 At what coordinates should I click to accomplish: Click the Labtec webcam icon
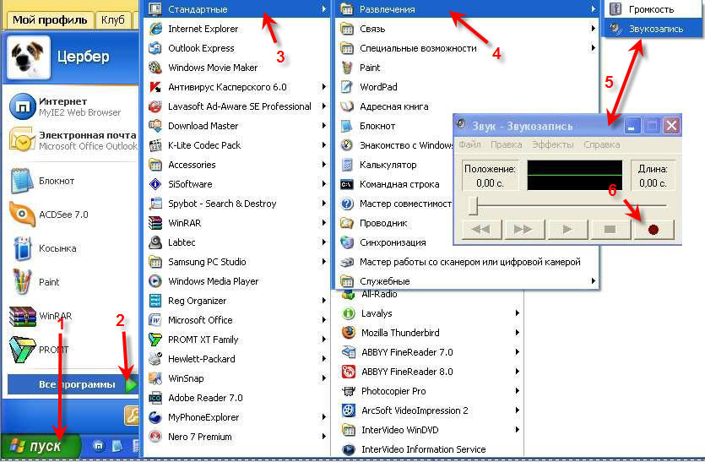155,242
